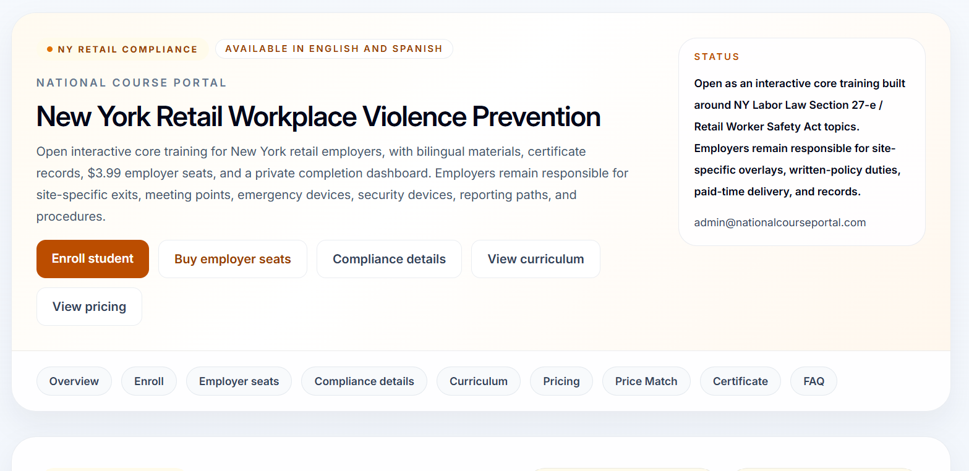Open Buy employer seats

click(x=233, y=259)
